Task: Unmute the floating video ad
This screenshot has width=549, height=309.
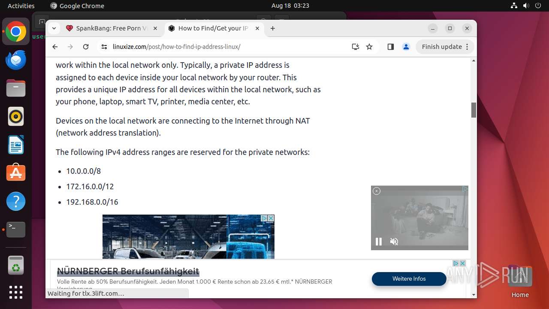Action: tap(394, 242)
